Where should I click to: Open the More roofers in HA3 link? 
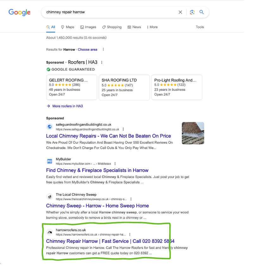point(68,106)
